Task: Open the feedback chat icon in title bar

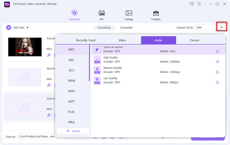Action: coord(191,4)
